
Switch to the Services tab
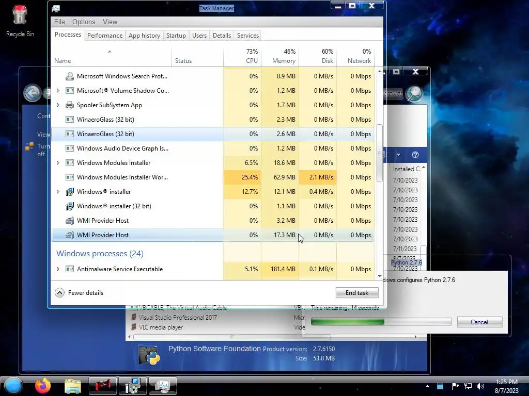(x=248, y=36)
